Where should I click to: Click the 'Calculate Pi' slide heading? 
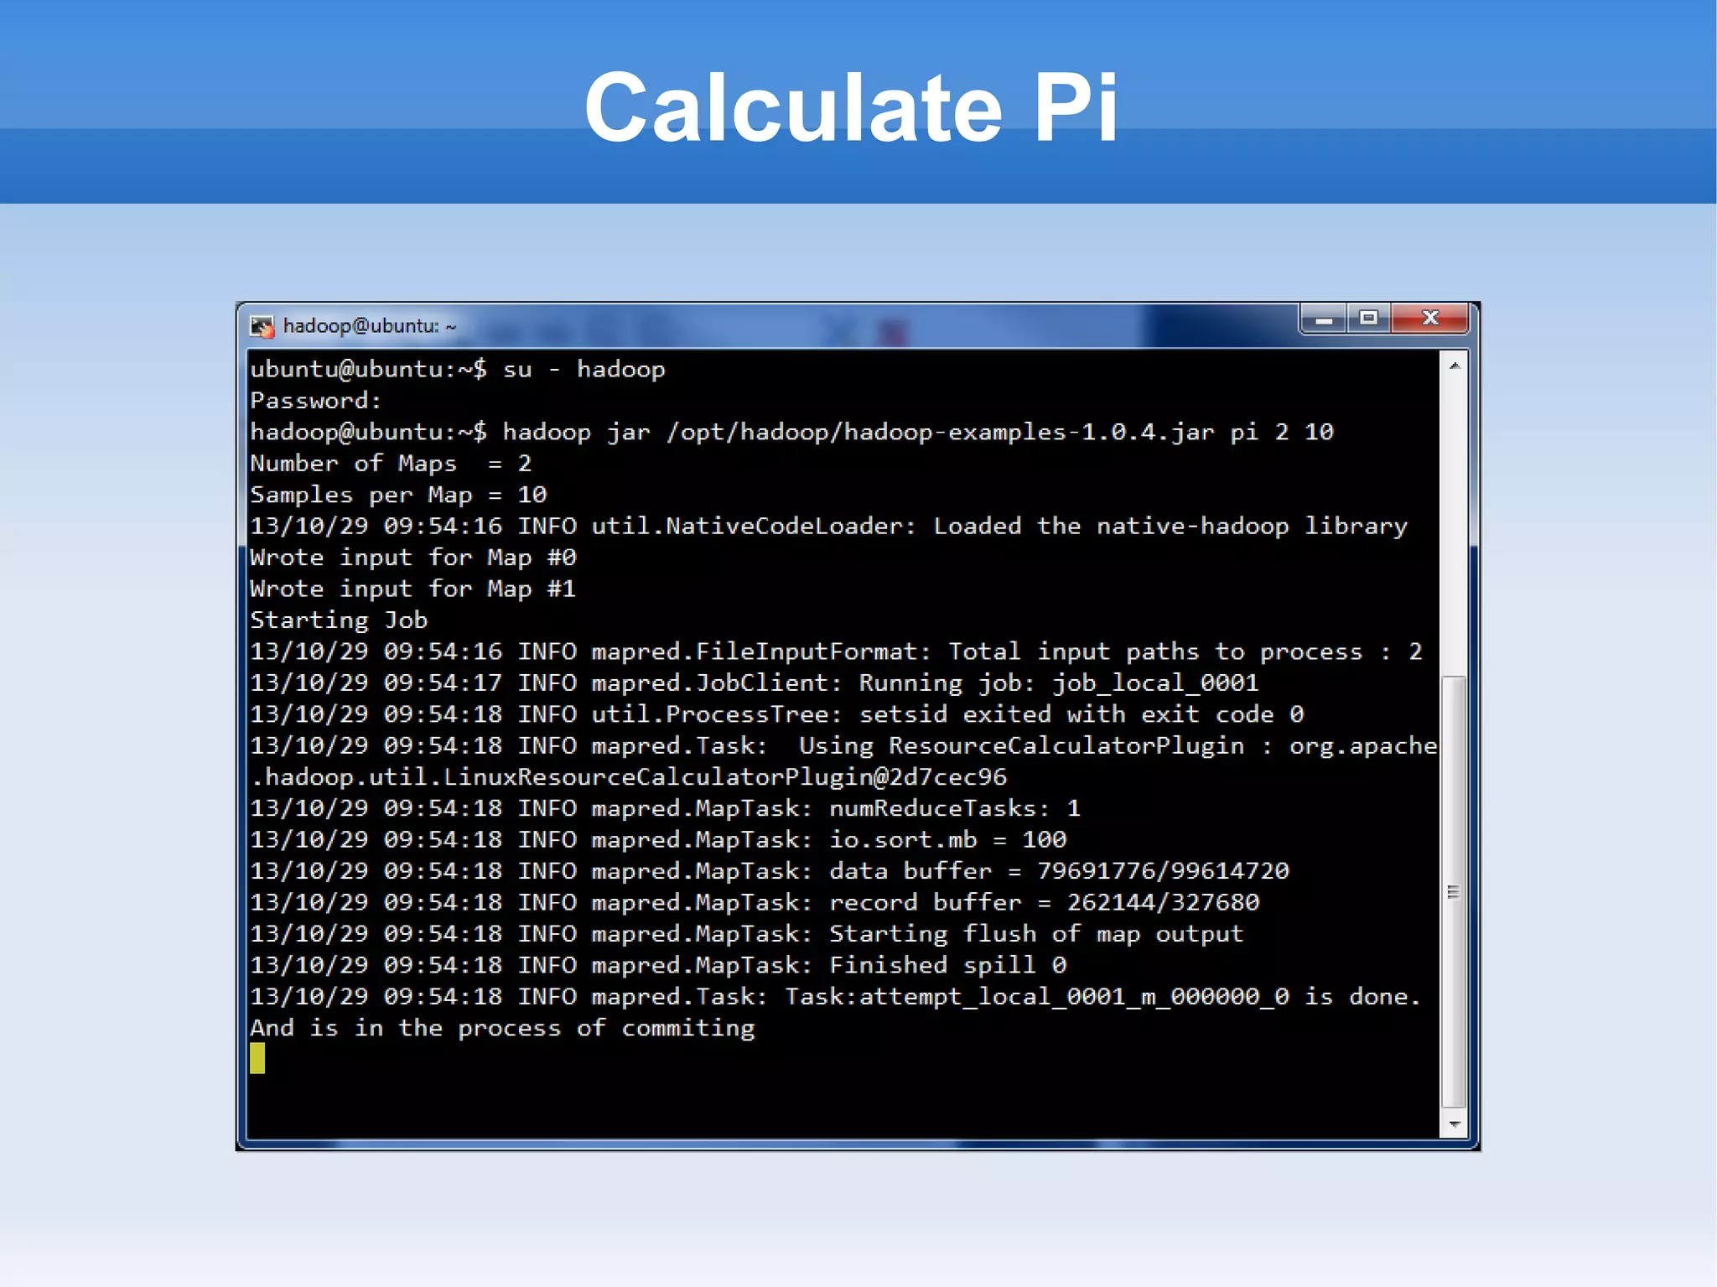852,107
